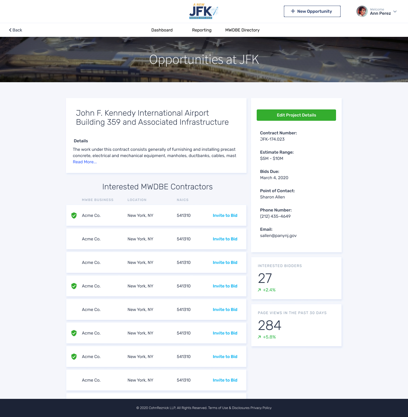Click the up arrow next to +5.8%
408x417 pixels.
[x=259, y=337]
